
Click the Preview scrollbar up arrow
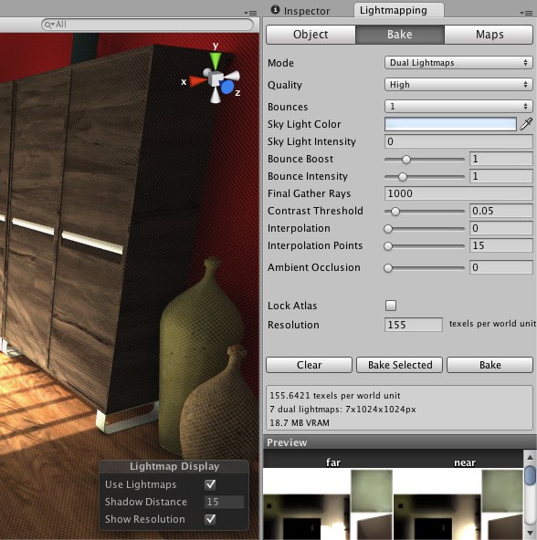[530, 457]
